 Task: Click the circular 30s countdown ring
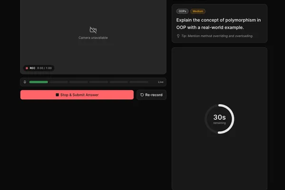[219, 119]
